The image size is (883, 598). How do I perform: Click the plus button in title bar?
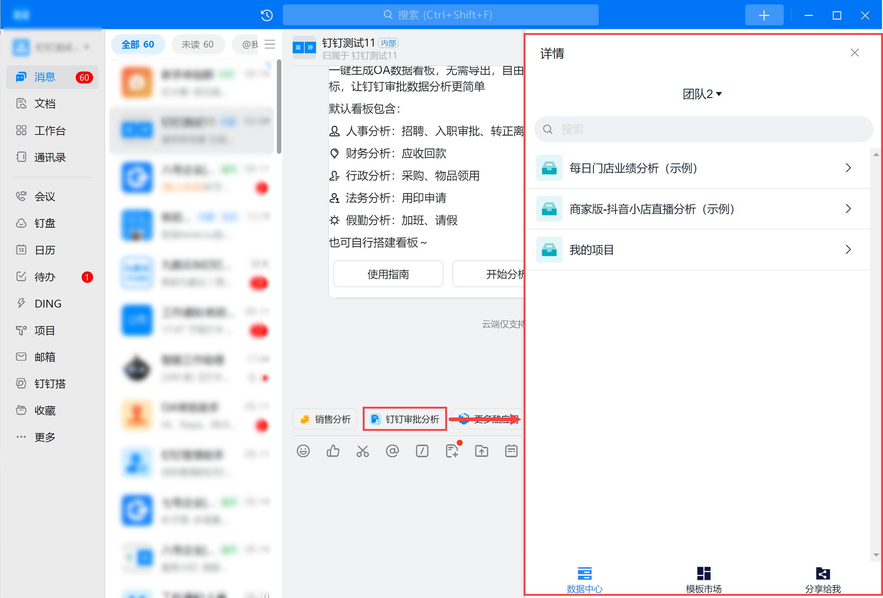(764, 15)
